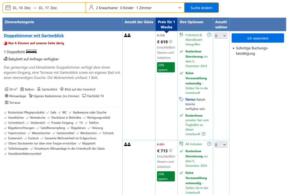The image size is (287, 195).
Task: Open 'Doppelzimmer mit Gartenblick' room link
Action: click(x=34, y=36)
